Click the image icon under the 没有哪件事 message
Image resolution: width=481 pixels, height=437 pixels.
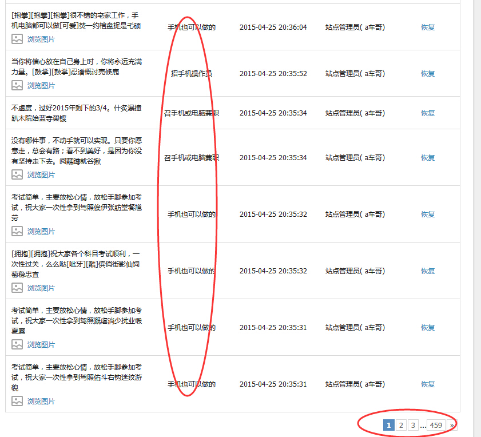[x=17, y=174]
